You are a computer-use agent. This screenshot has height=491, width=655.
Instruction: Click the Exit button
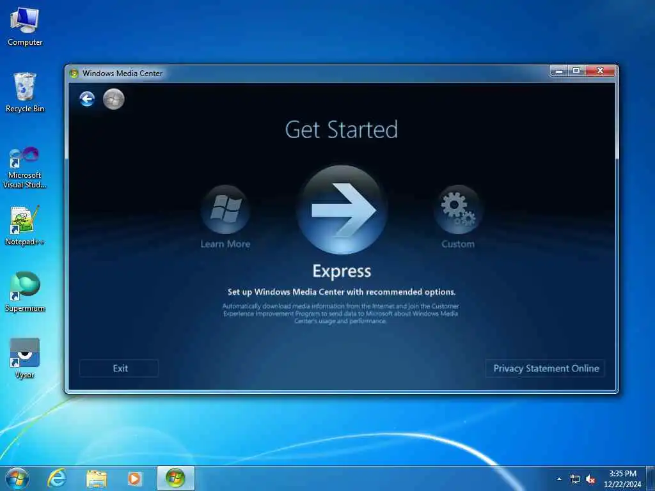click(x=119, y=368)
